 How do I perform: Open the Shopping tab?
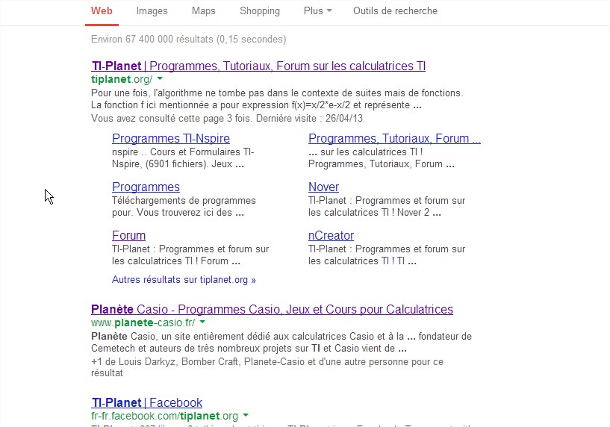(x=260, y=11)
